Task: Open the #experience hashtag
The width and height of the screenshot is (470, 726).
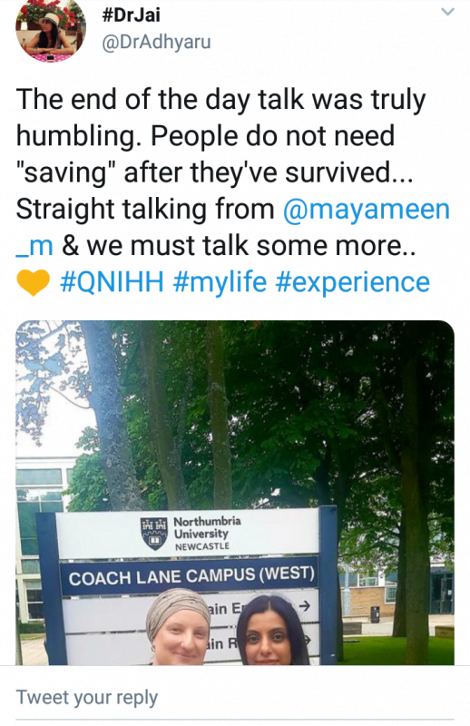Action: coord(353,282)
